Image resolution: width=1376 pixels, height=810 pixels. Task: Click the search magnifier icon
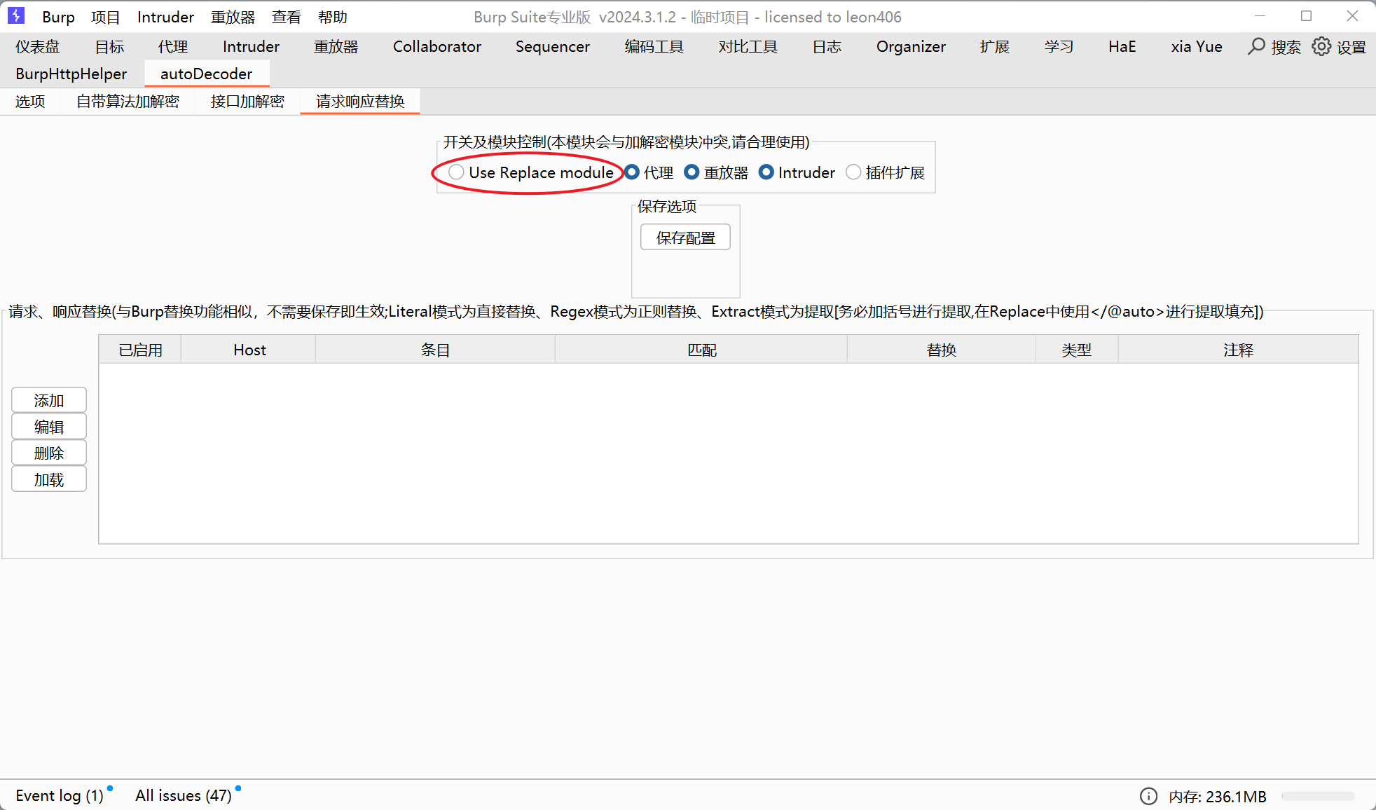point(1257,46)
